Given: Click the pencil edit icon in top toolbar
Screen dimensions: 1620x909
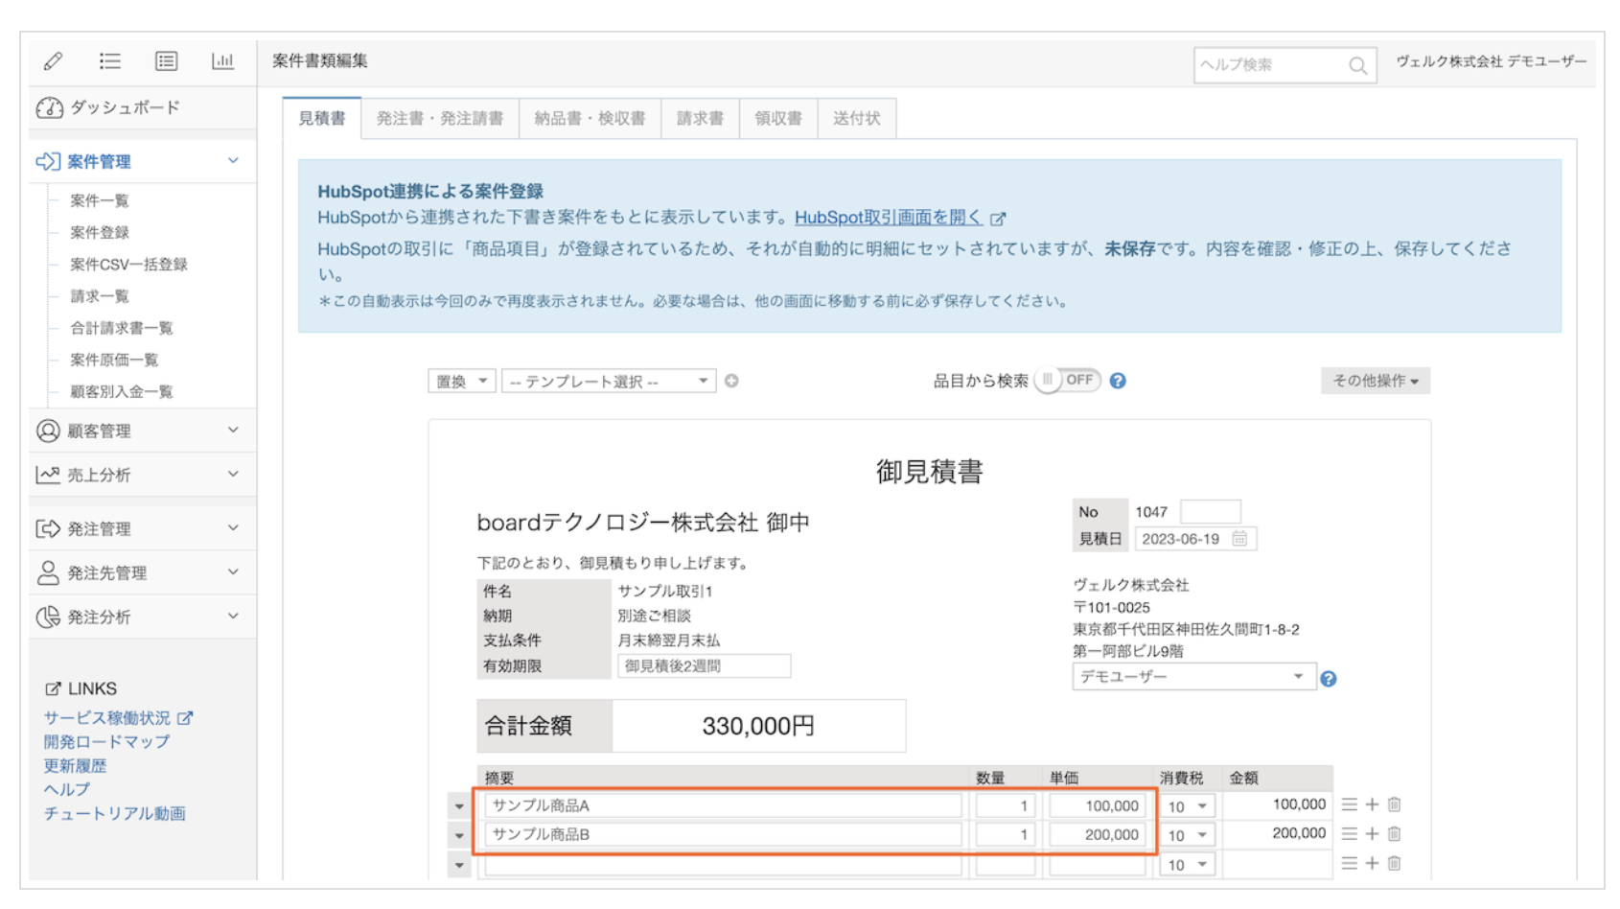Looking at the screenshot, I should coord(53,61).
